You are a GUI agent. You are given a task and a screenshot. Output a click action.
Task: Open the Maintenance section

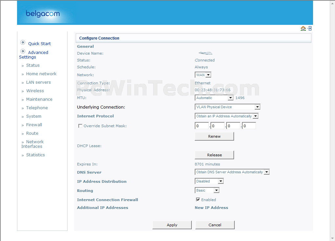click(39, 99)
